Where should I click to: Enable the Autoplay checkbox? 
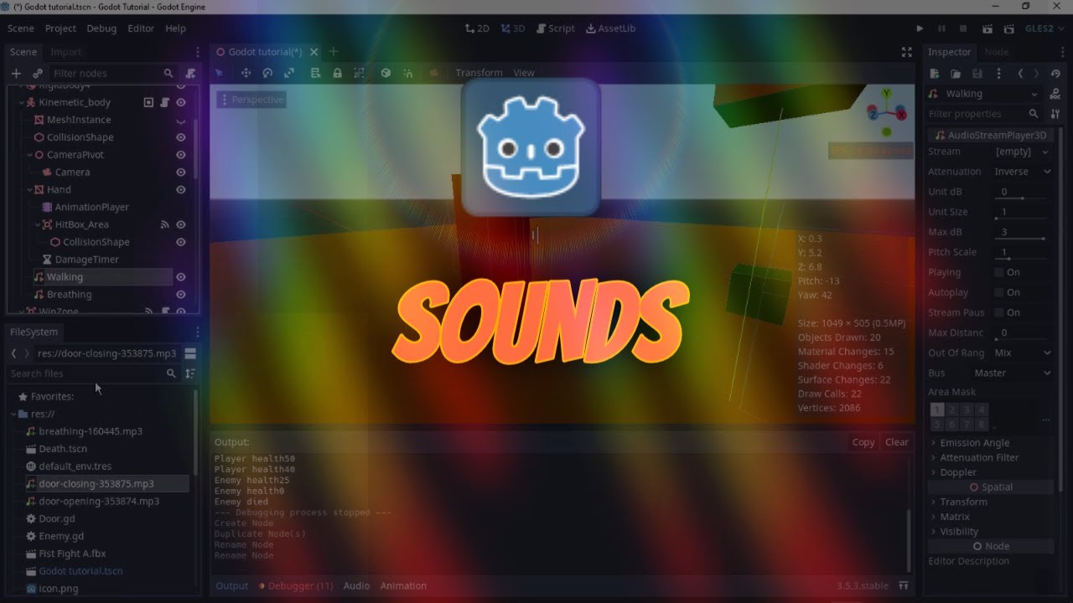point(998,292)
